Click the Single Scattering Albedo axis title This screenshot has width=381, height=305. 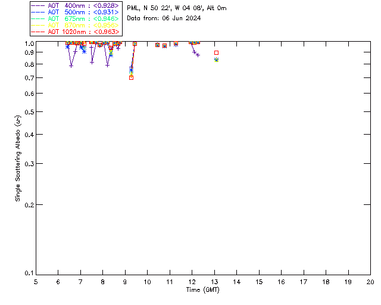tap(18, 158)
